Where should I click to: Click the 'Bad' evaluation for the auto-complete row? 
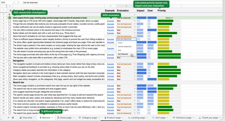pyautogui.click(x=119, y=89)
